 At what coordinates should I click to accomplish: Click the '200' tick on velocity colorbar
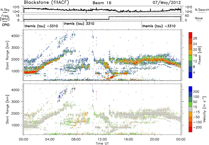196,92
